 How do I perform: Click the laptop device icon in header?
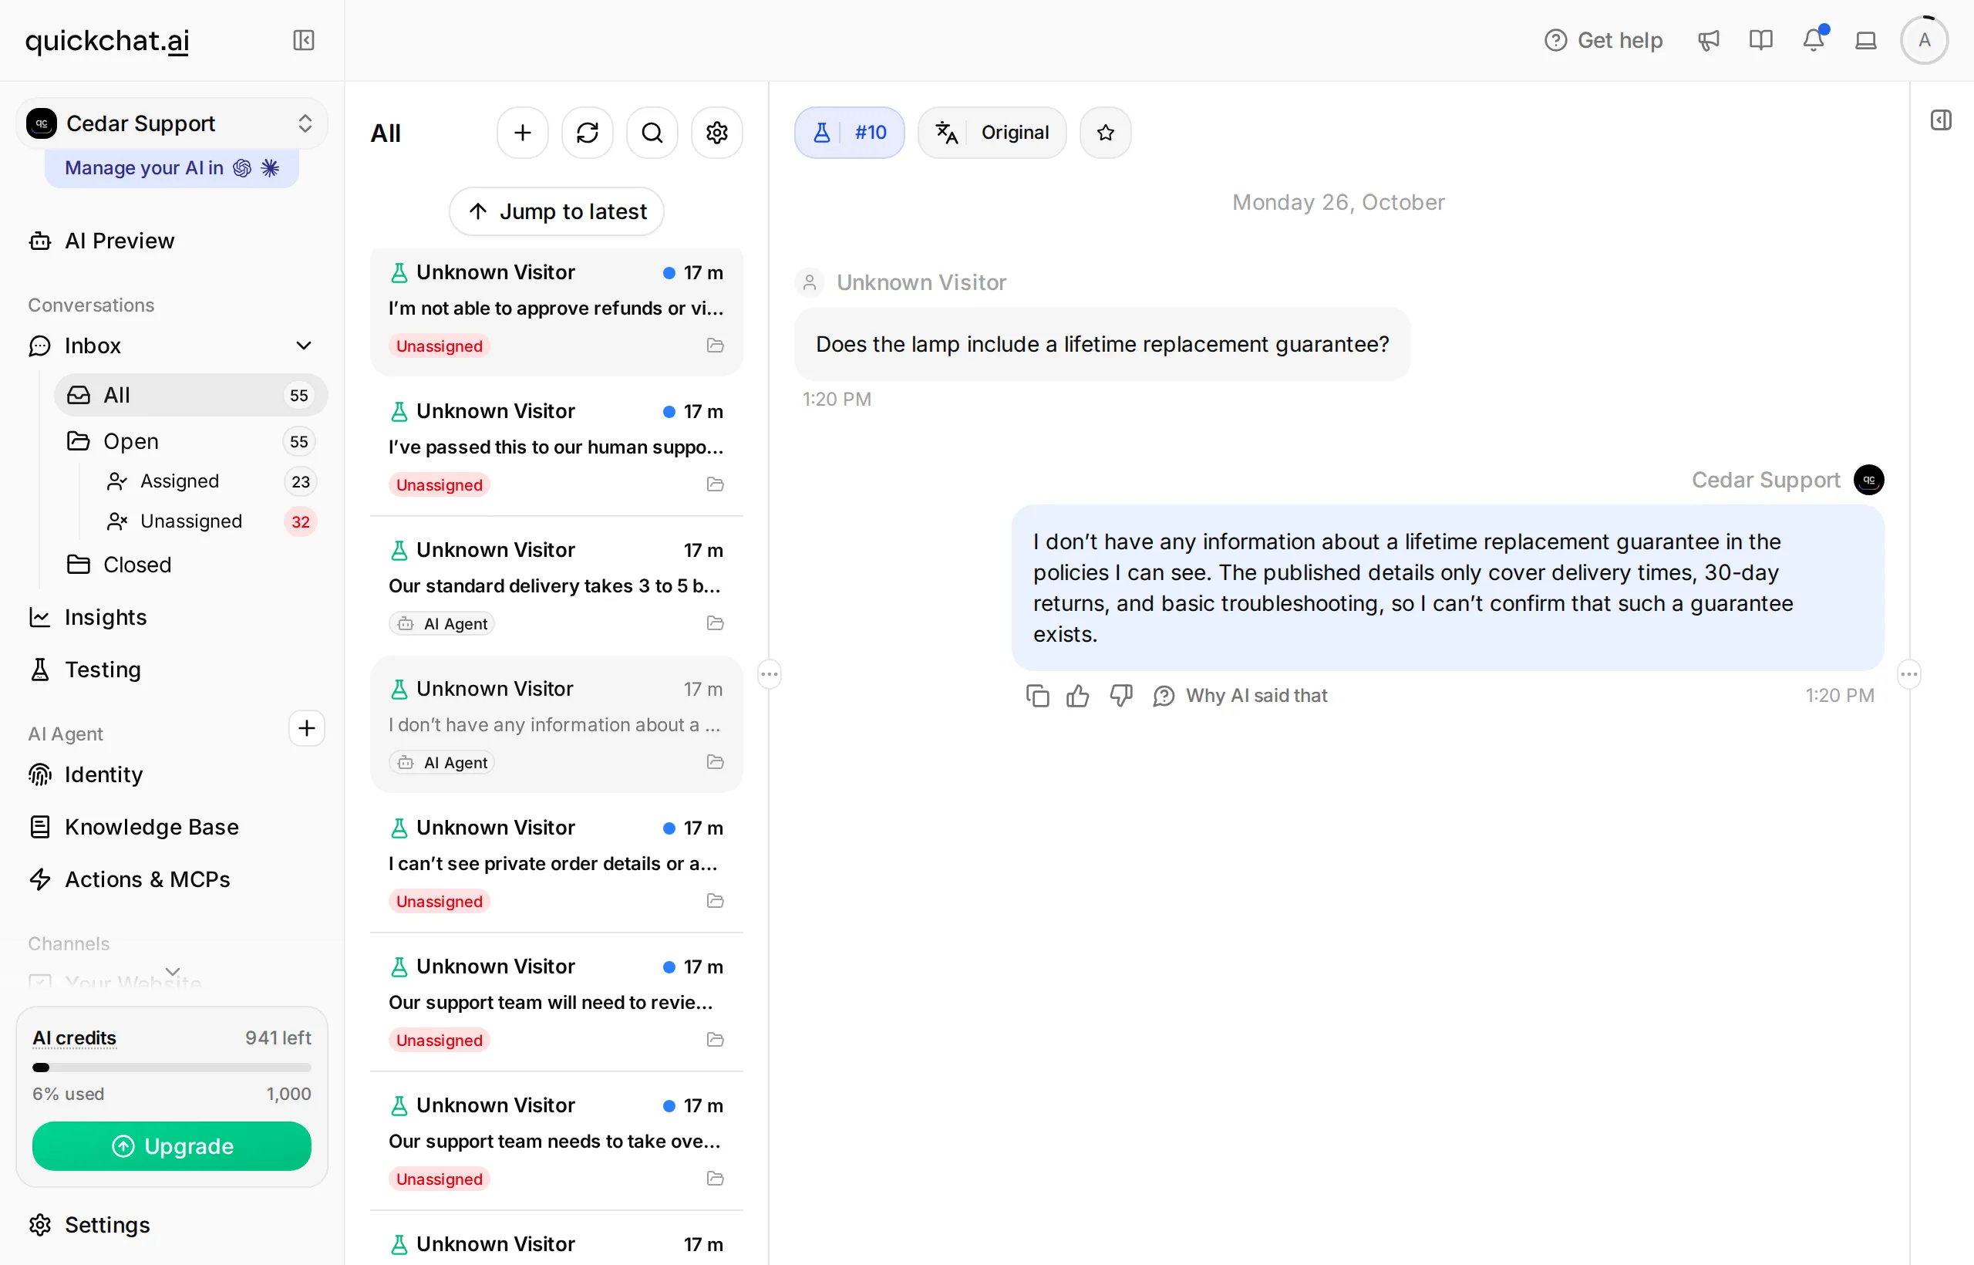pyautogui.click(x=1866, y=40)
